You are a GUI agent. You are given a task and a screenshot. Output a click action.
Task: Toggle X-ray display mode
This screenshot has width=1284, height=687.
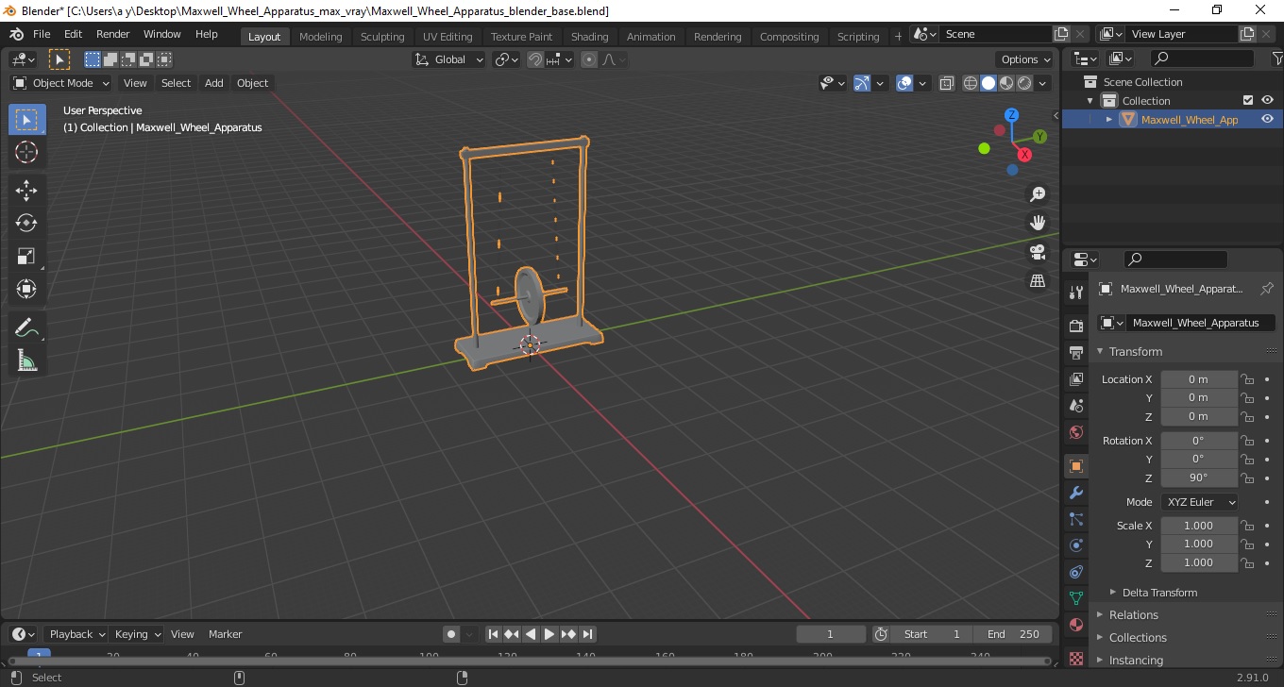coord(947,83)
